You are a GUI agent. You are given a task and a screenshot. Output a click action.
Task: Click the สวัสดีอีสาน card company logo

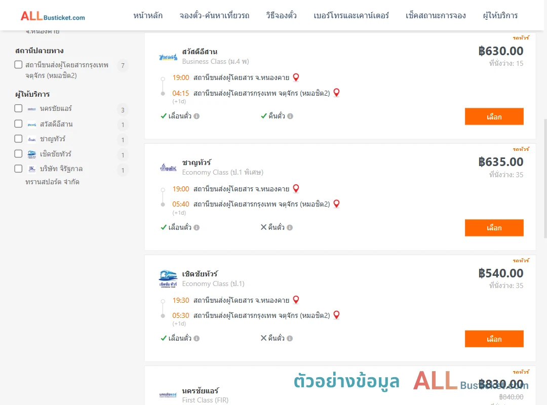[x=168, y=57]
